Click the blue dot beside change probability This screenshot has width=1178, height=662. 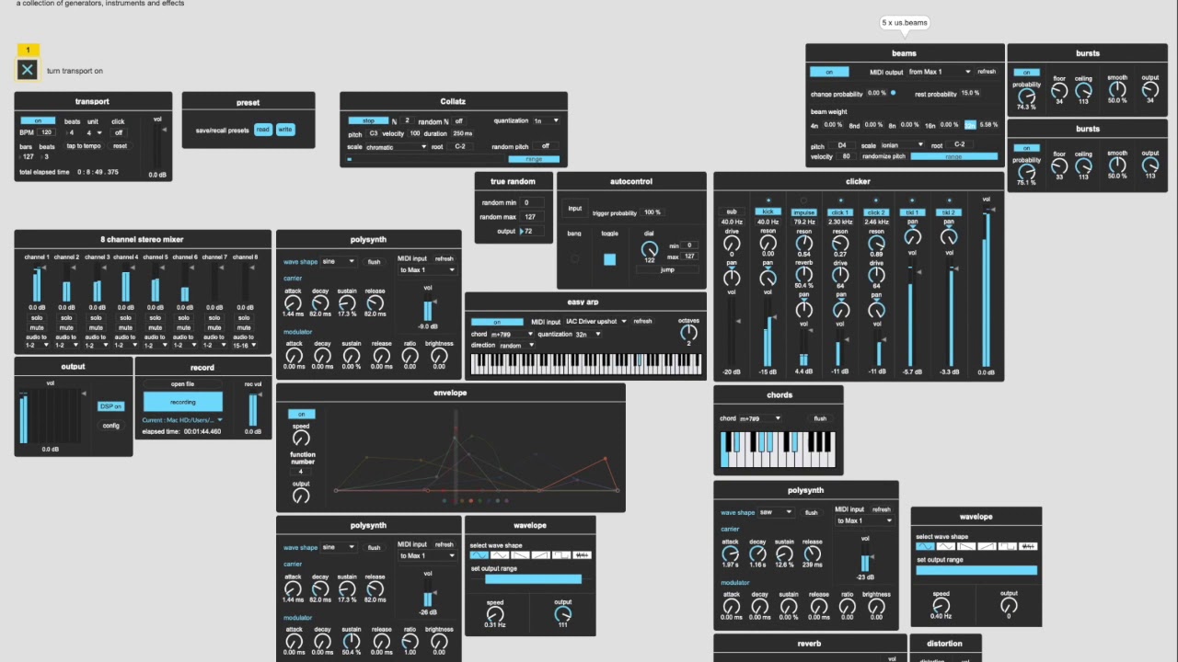click(x=893, y=93)
